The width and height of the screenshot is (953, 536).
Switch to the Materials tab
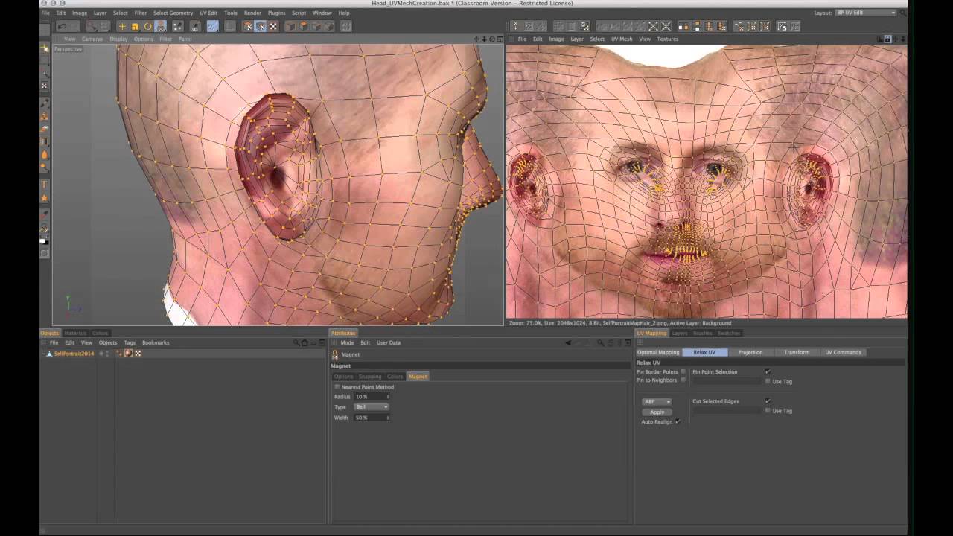(75, 333)
